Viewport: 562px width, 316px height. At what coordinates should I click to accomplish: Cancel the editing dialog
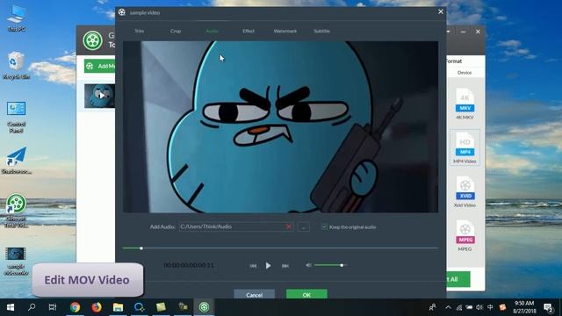click(254, 294)
